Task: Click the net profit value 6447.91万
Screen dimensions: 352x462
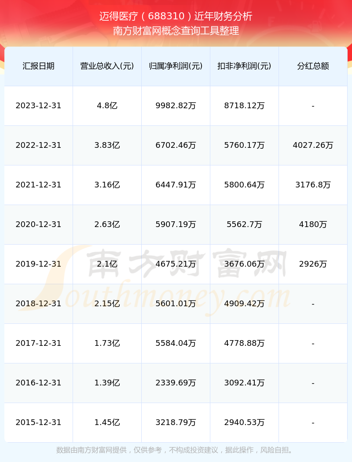Action: click(176, 185)
